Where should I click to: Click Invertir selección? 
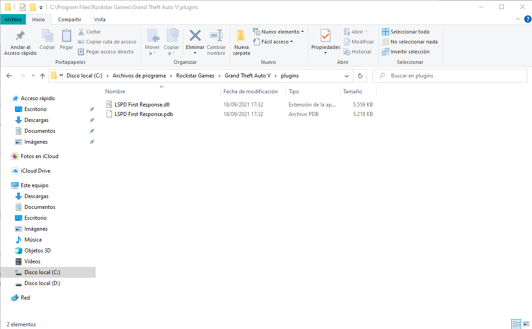click(x=406, y=52)
